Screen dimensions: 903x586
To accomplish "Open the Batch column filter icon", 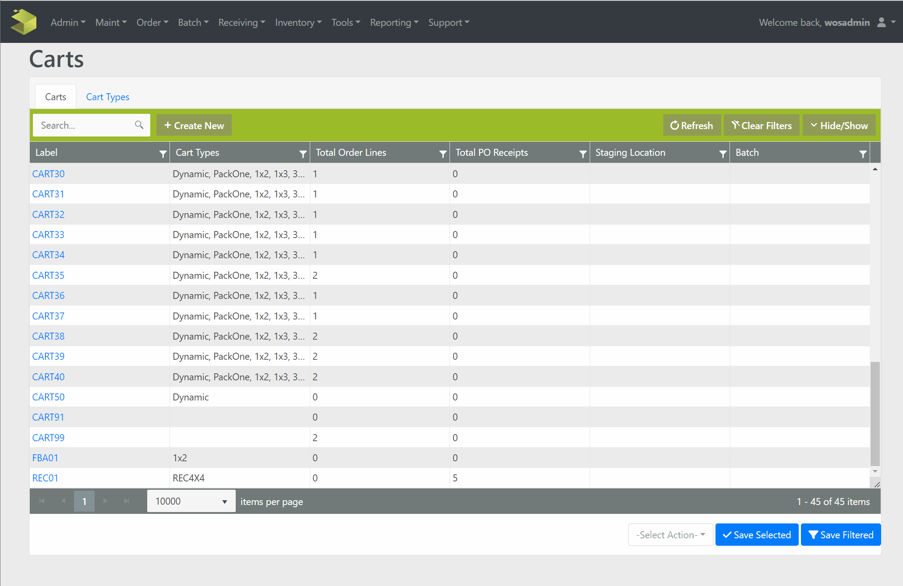I will coord(862,154).
